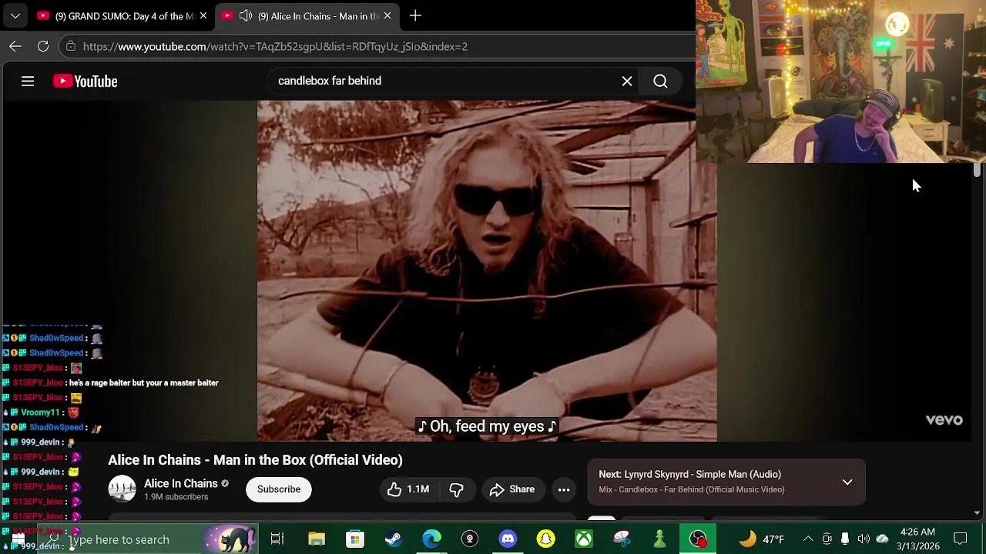Image resolution: width=986 pixels, height=554 pixels.
Task: Open OneDrive cloud tray icon
Action: [882, 539]
